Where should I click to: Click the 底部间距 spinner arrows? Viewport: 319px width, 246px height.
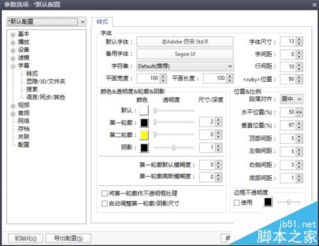299,178
